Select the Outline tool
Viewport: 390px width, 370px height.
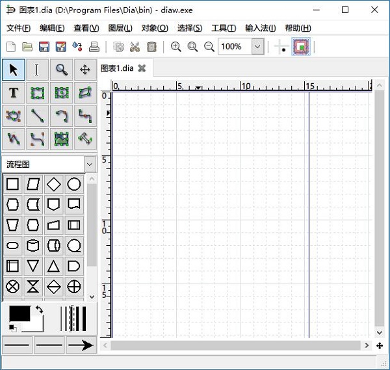[x=85, y=139]
